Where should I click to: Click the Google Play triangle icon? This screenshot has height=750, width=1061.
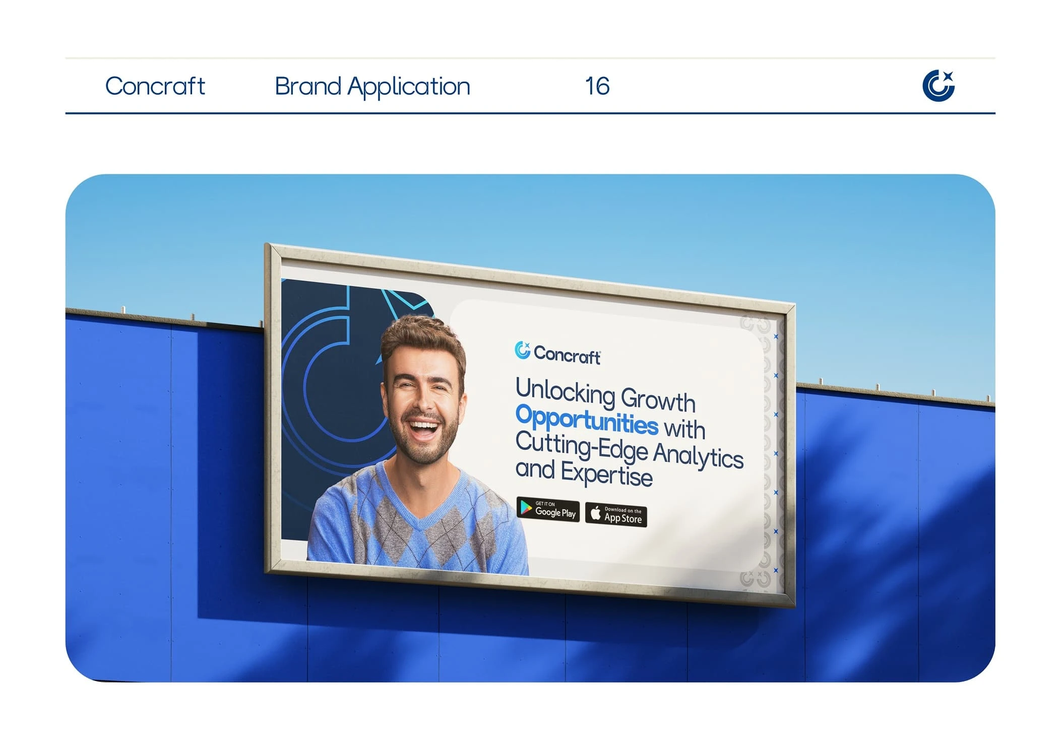(526, 507)
